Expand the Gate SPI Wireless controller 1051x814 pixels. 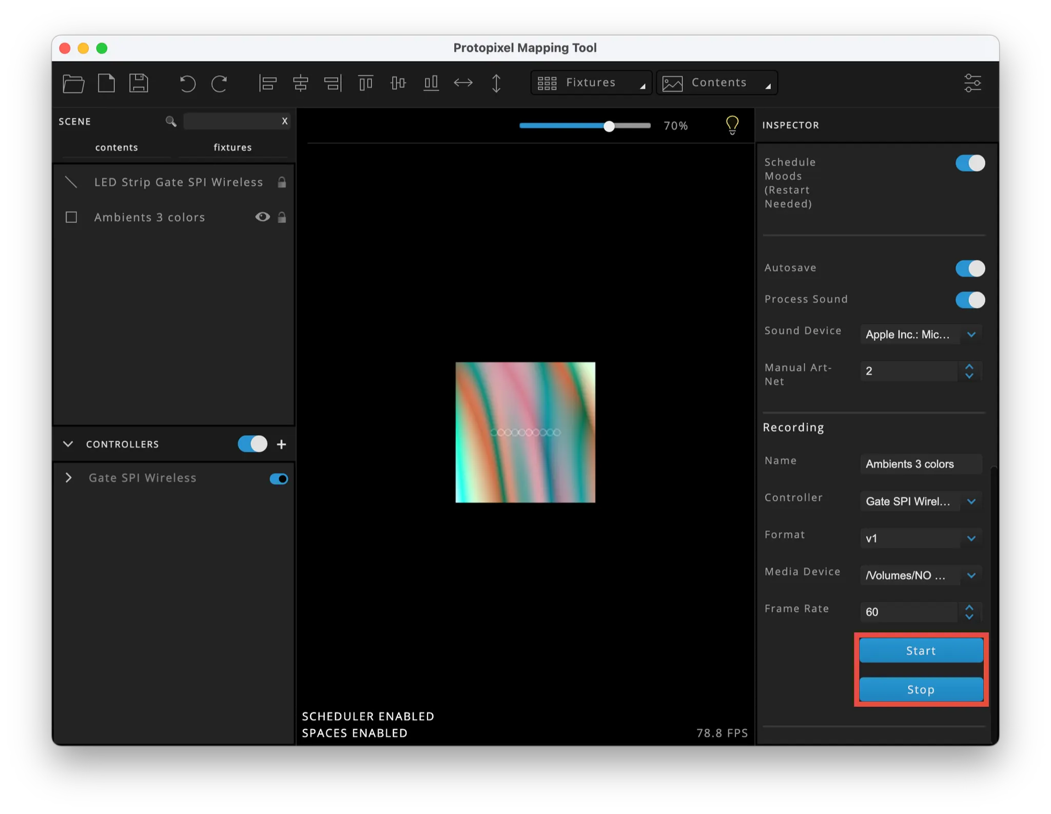(x=69, y=478)
